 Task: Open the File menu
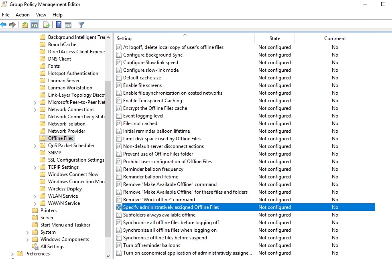tap(6, 15)
